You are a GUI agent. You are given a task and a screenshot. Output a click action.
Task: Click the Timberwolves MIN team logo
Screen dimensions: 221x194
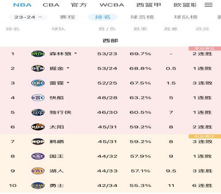[x=38, y=54]
